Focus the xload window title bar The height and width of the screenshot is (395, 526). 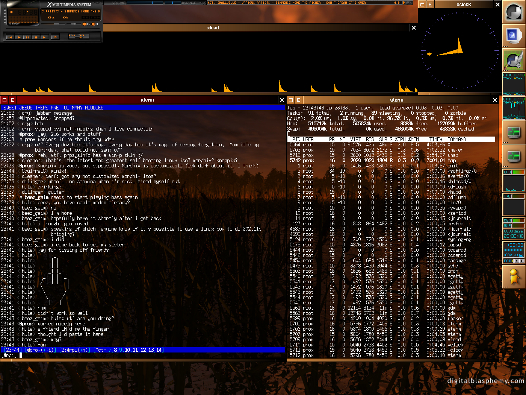coord(256,28)
